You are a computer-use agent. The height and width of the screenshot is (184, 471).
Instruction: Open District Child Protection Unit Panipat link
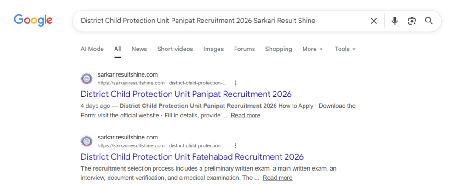coord(186,94)
